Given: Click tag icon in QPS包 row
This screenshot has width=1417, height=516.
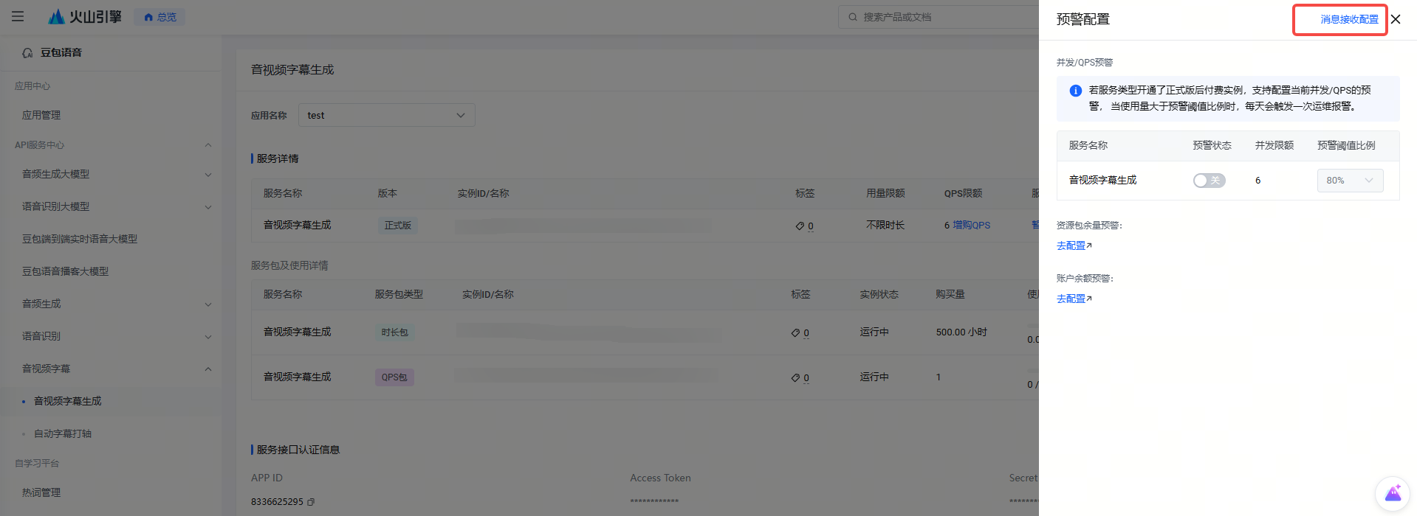Looking at the screenshot, I should click(x=795, y=377).
